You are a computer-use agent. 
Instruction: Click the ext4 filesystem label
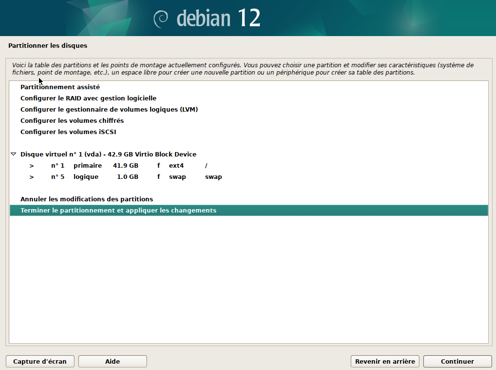pos(176,166)
